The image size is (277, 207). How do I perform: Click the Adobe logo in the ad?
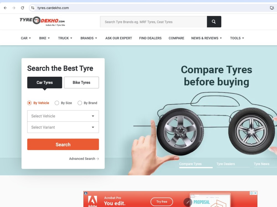tap(93, 201)
